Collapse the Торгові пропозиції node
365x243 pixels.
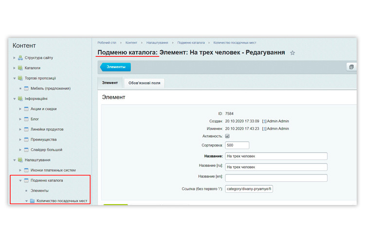point(15,78)
